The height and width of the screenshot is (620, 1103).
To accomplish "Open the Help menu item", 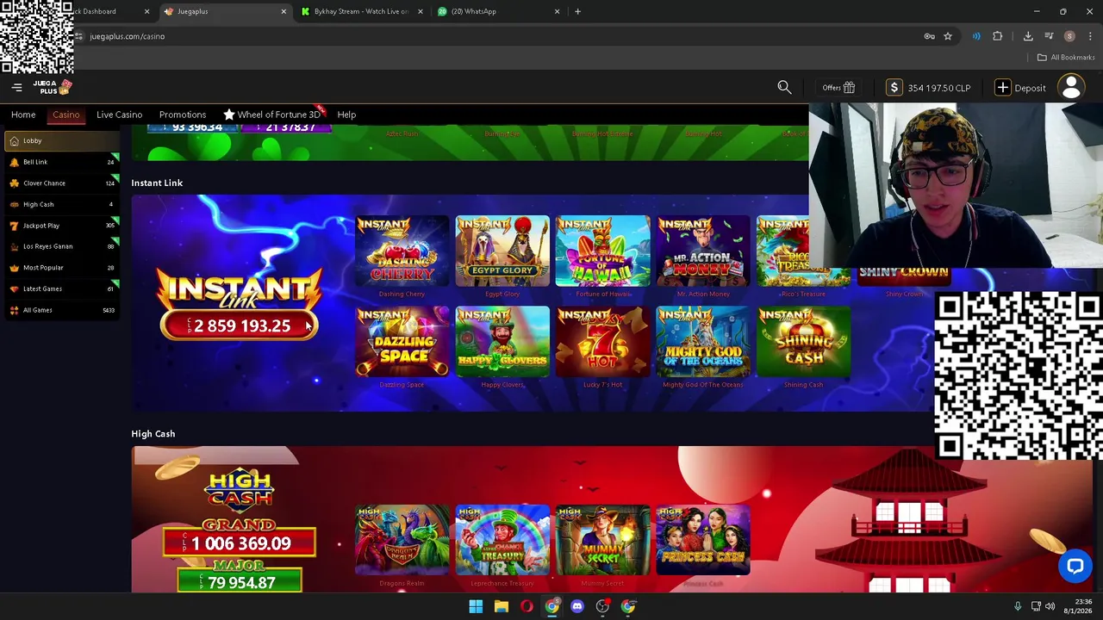I will [346, 115].
